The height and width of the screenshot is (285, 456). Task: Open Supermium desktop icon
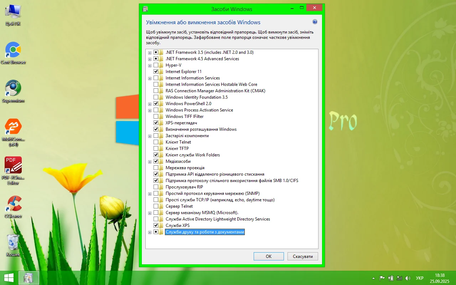click(13, 88)
